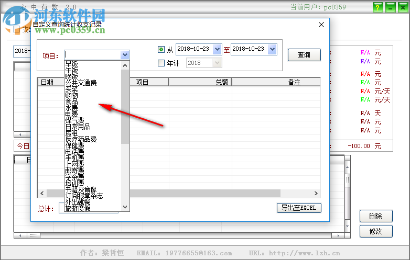Select 上网费 in the dropdown list
The image size is (410, 260).
[75, 164]
